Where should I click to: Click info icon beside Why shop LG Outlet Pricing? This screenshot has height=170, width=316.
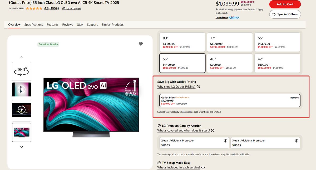(x=198, y=87)
